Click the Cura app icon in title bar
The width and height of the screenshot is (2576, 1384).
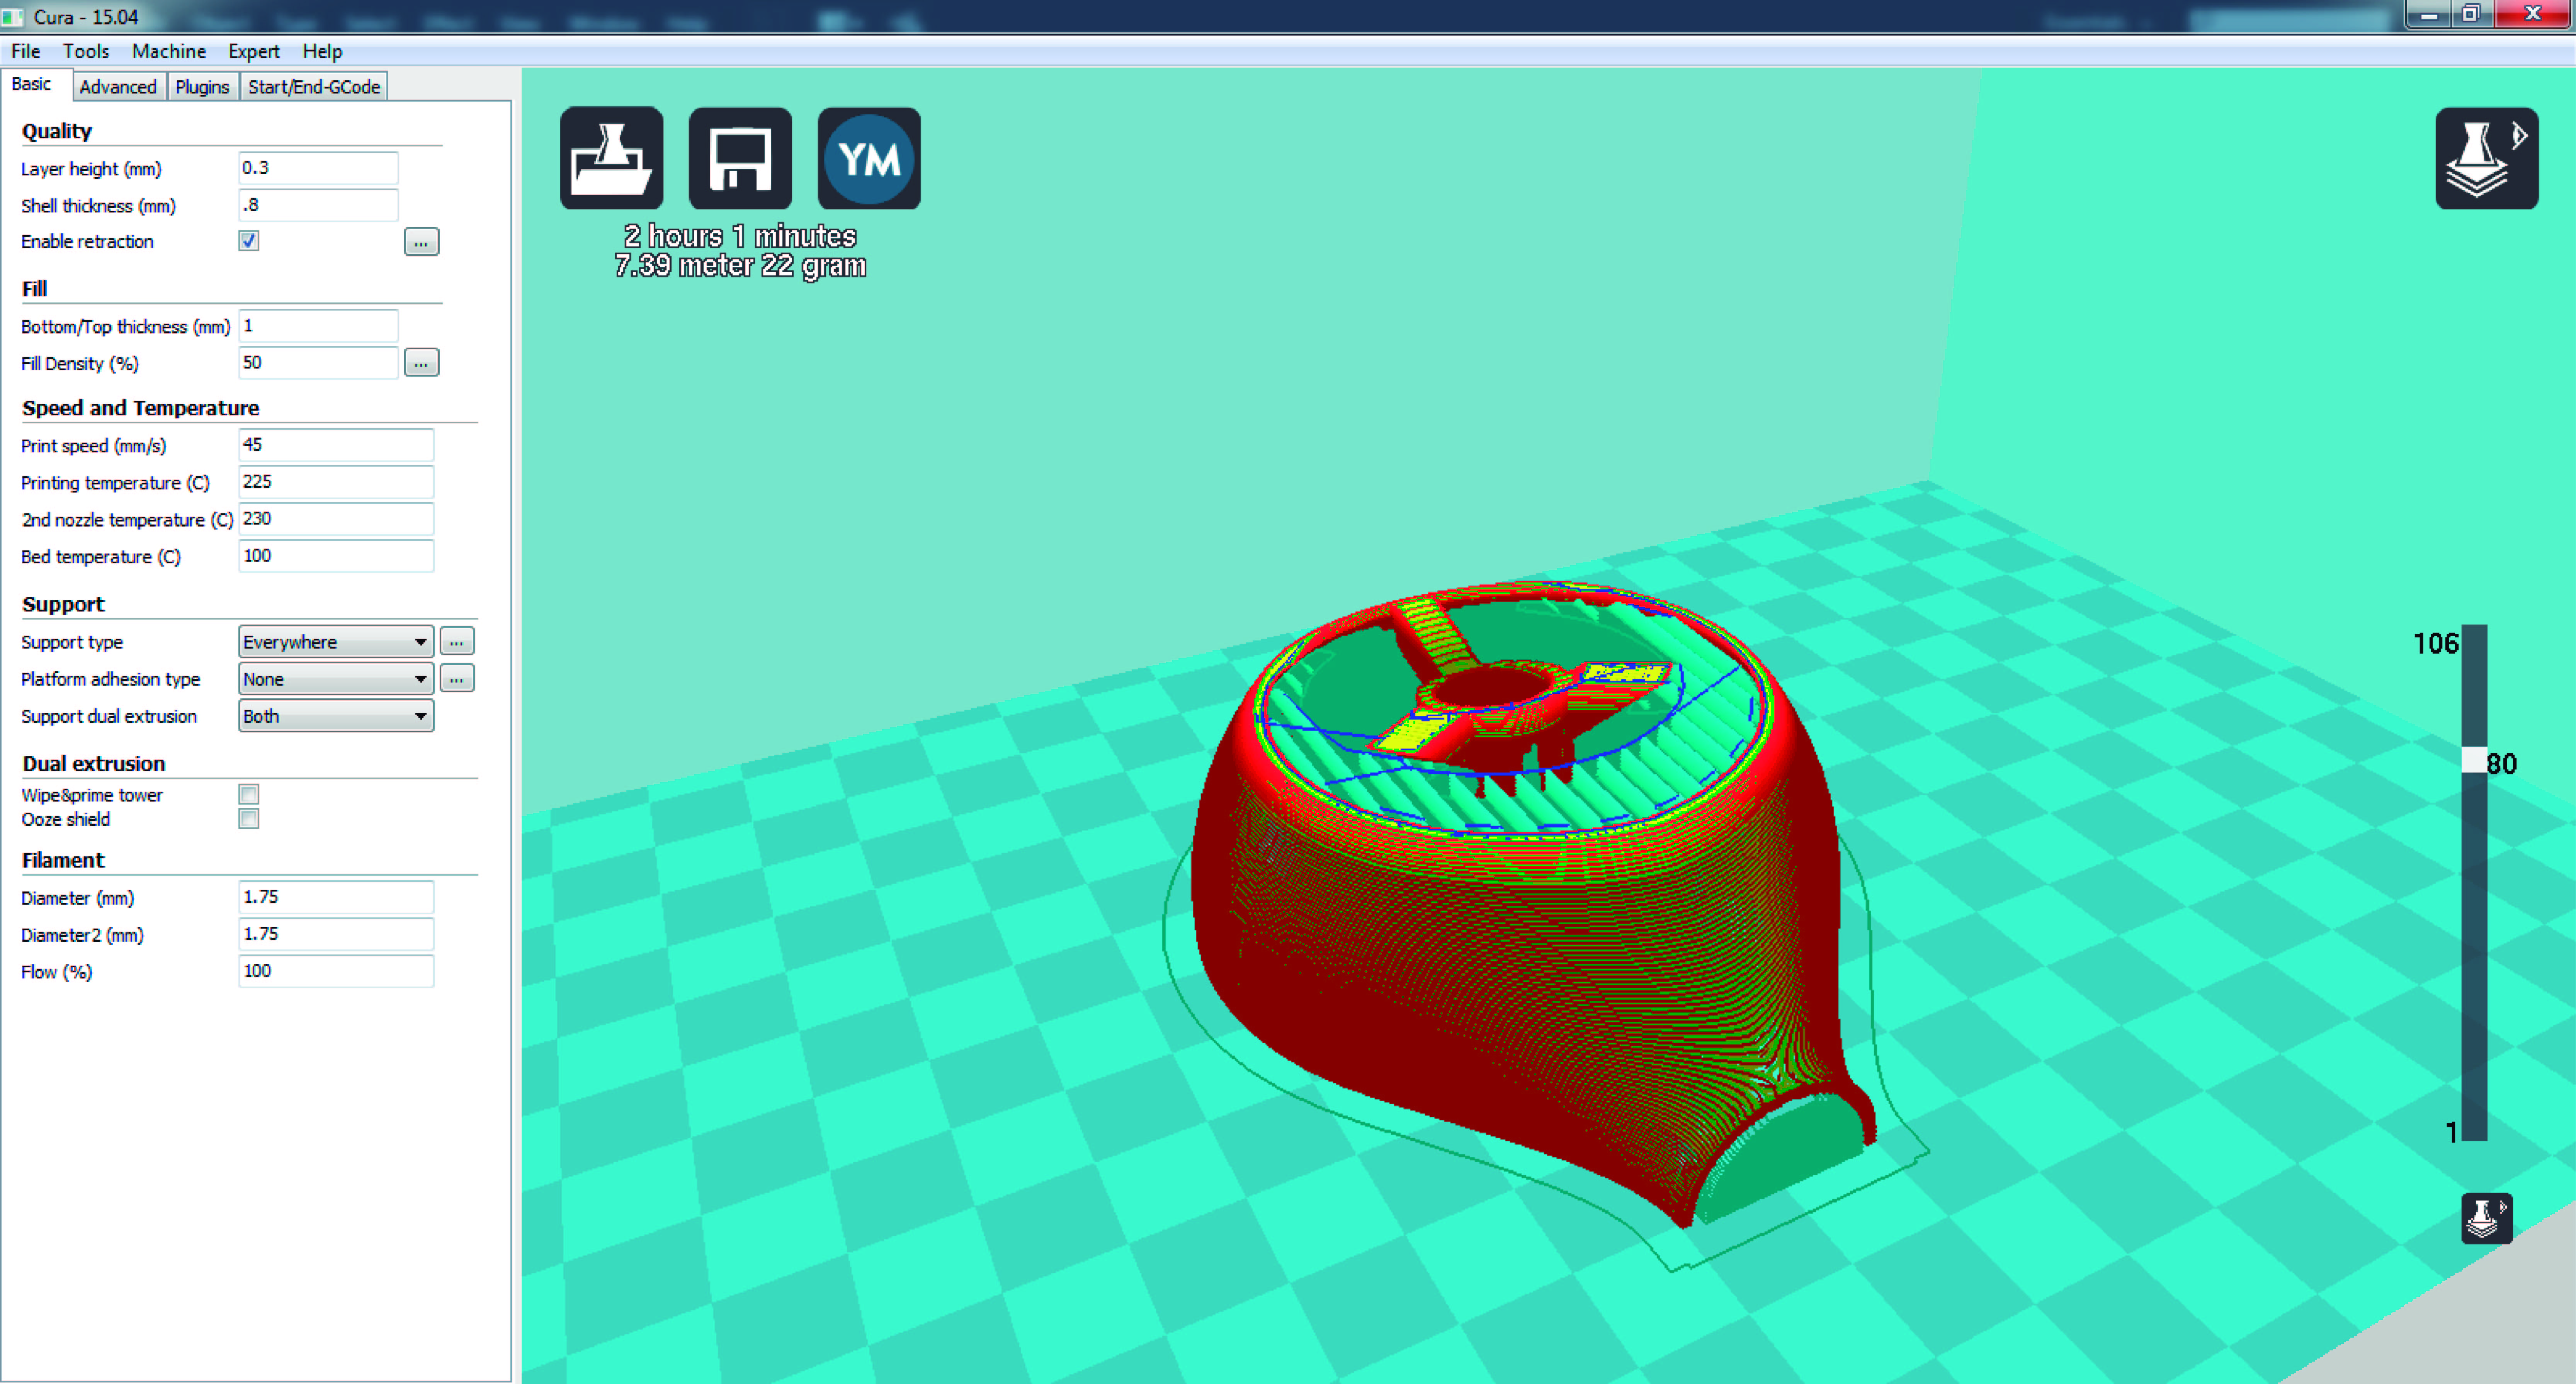point(14,17)
